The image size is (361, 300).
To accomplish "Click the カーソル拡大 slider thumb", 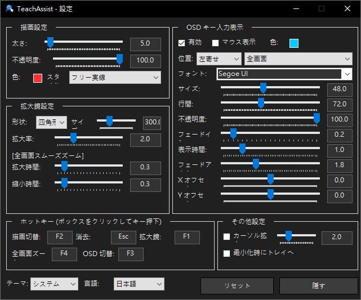I will click(x=288, y=236).
